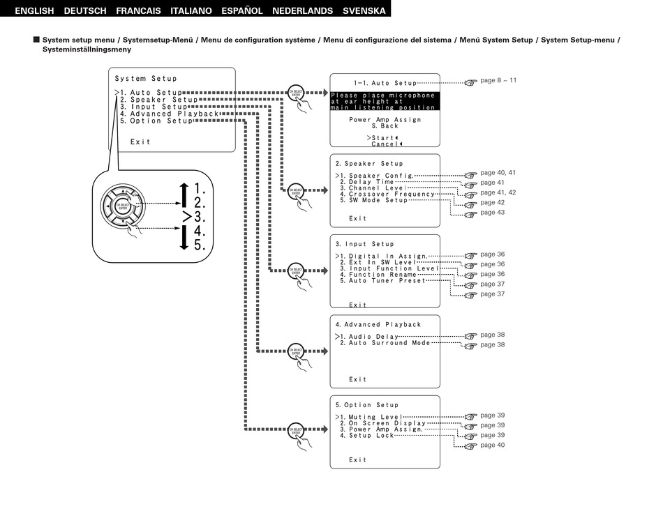Select '4. Advanced Playback' in System Setup menu
The height and width of the screenshot is (511, 663).
(169, 114)
